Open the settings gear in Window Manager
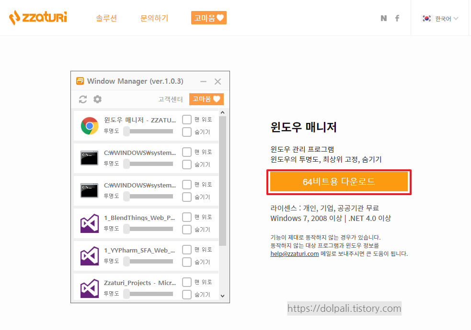Image resolution: width=471 pixels, height=330 pixels. [x=97, y=99]
